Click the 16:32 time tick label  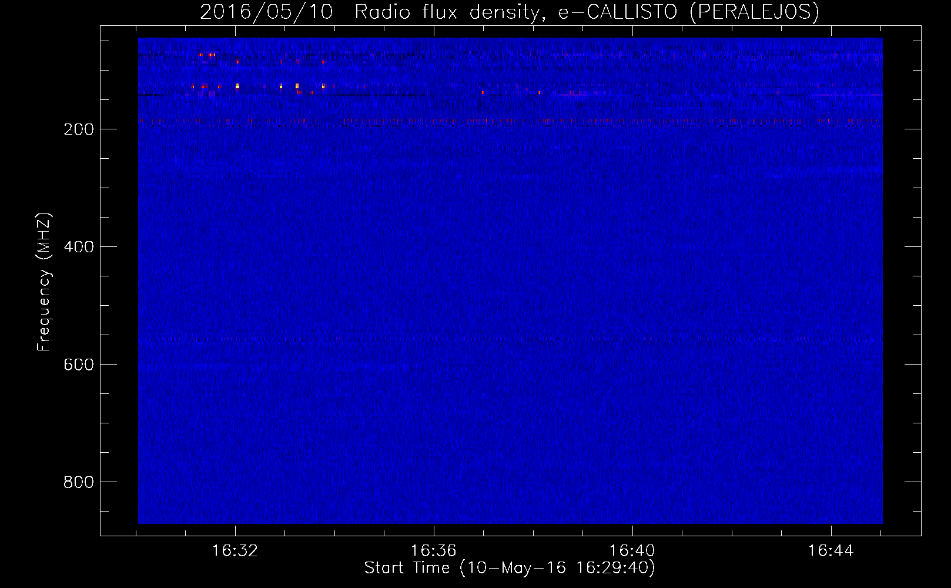(235, 551)
